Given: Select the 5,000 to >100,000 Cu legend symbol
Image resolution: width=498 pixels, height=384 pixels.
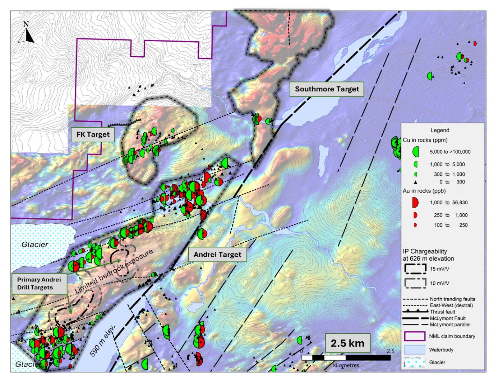Looking at the screenshot, I should point(416,152).
